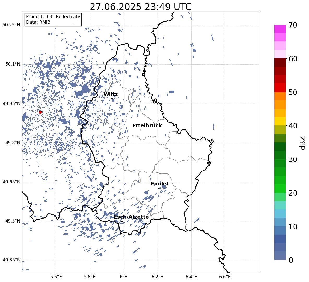Click the 30 dBZ colorbar label
Screen dimensions: 309x282
[293, 159]
